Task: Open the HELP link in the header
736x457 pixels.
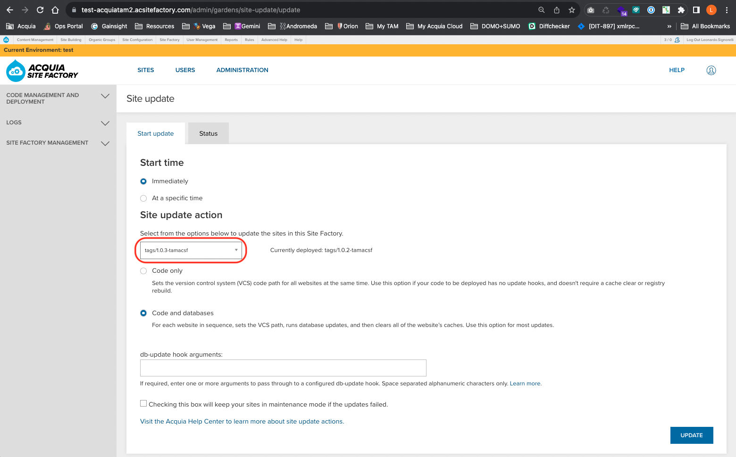Action: coord(677,70)
